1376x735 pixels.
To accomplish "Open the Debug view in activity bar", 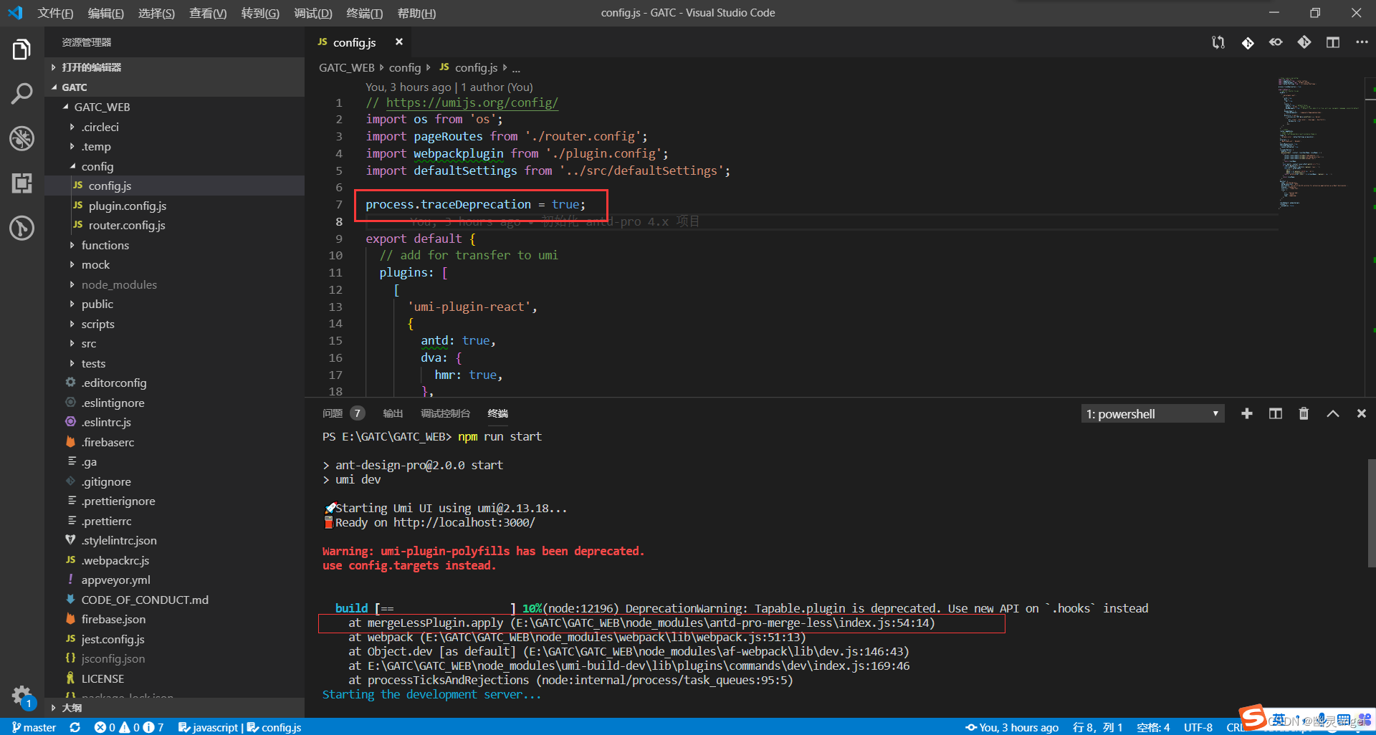I will click(21, 138).
